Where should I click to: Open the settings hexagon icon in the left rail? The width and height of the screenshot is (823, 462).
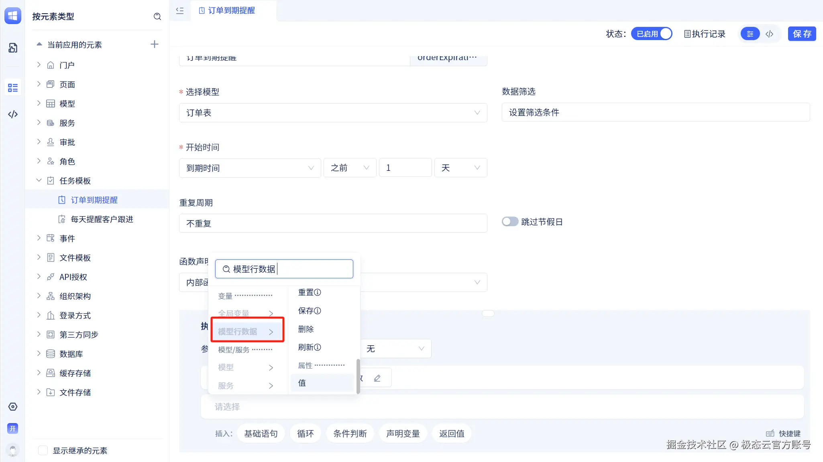pos(13,407)
